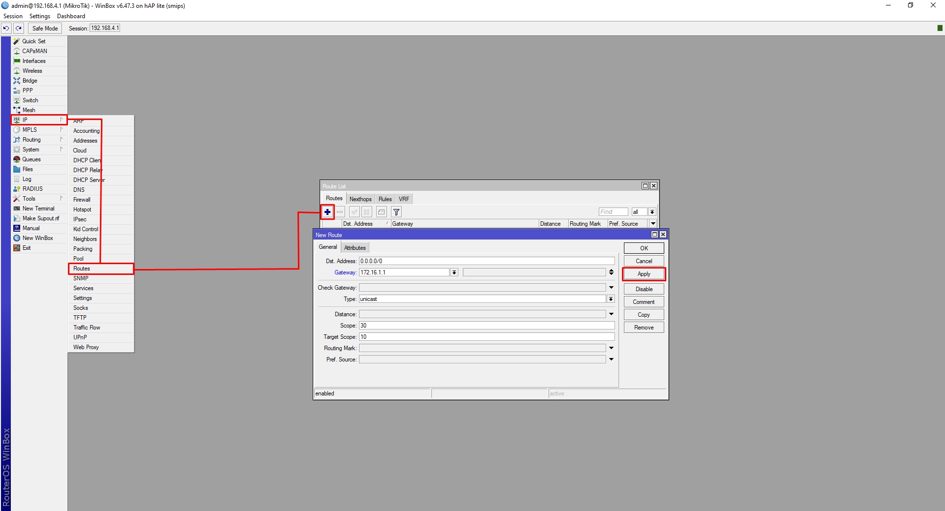Click the Undo arrow in the toolbar
This screenshot has height=511, width=945.
[6, 28]
